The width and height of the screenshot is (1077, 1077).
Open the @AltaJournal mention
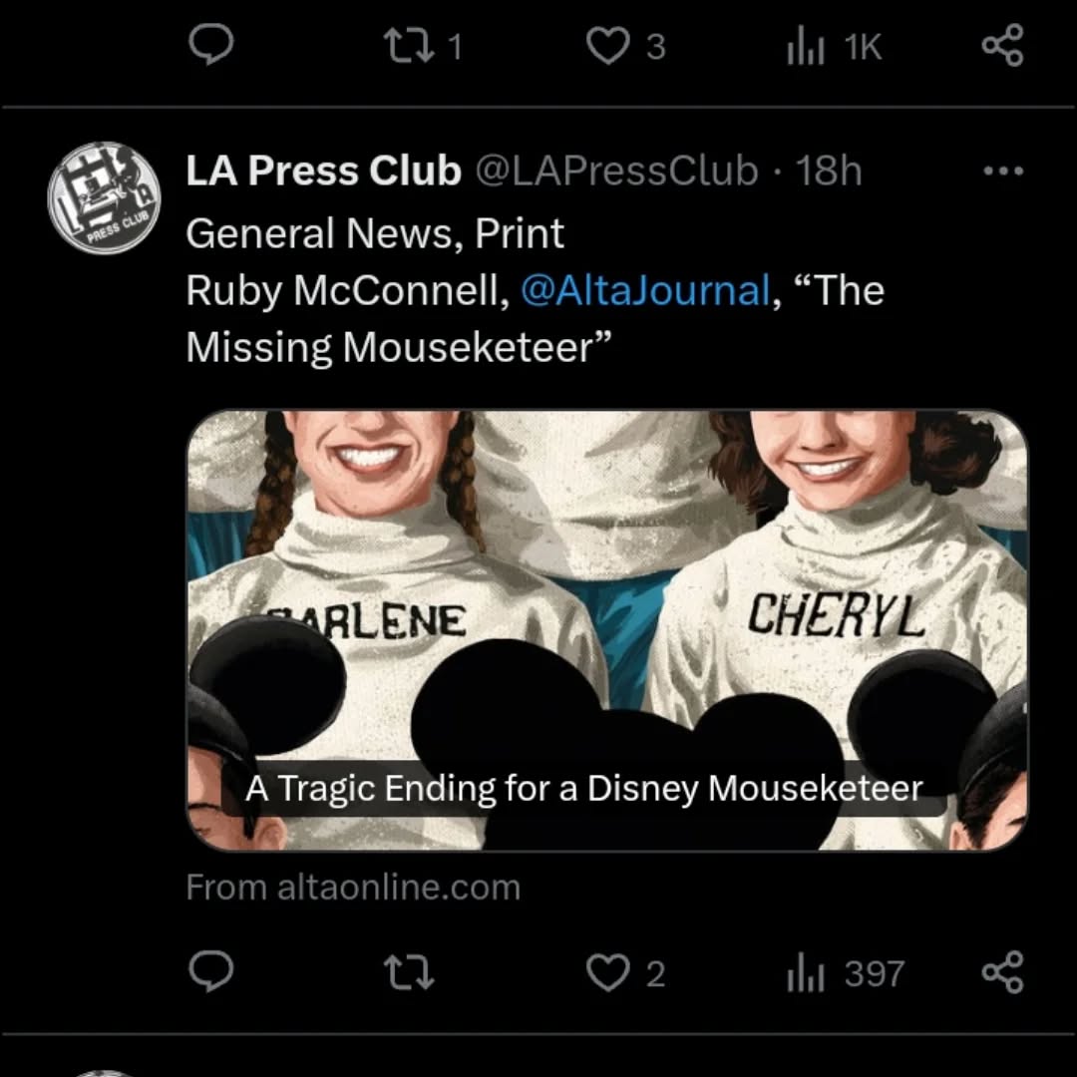(645, 290)
